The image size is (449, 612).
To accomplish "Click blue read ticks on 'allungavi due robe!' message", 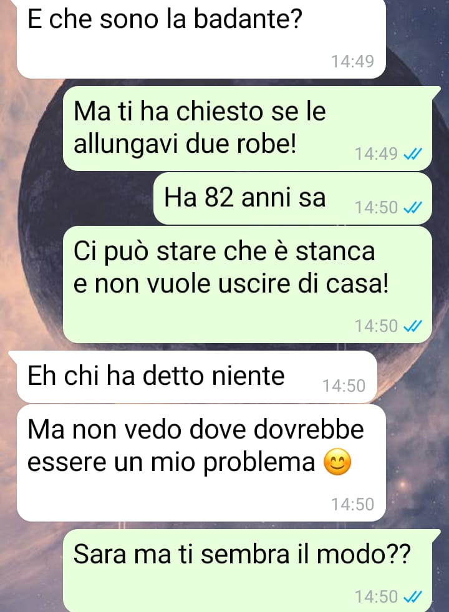I will [x=413, y=155].
